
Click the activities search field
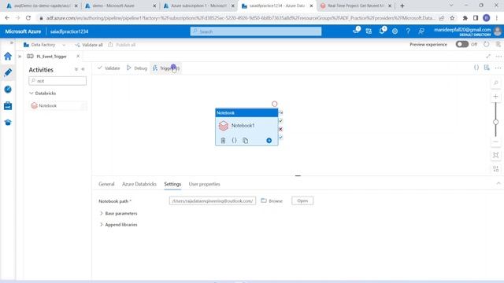click(x=57, y=81)
